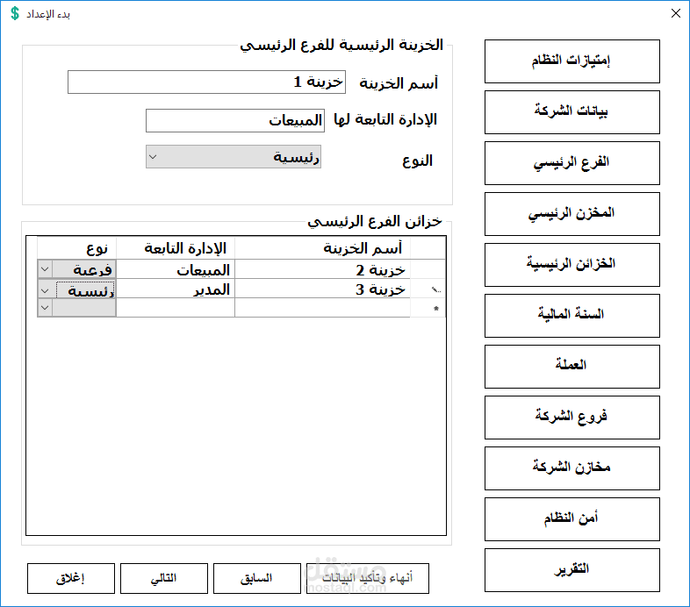
Task: Click أنهاء وتأكيد البيانات button
Action: [368, 578]
